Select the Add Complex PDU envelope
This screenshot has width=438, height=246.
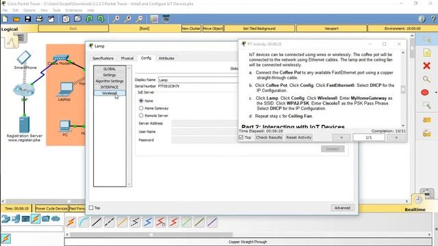(x=426, y=133)
